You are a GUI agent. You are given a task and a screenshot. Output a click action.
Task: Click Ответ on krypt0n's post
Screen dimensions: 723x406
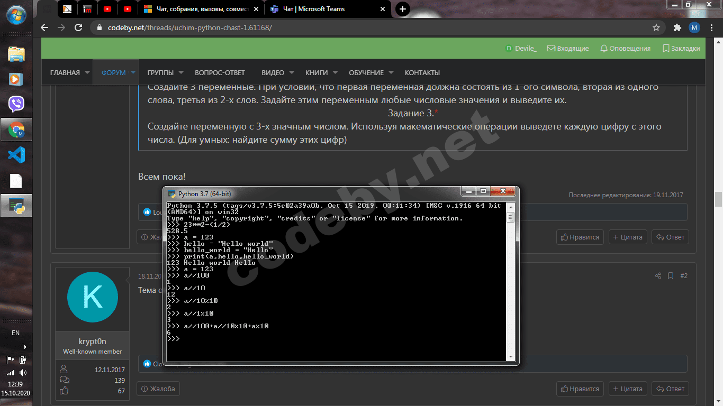tap(671, 389)
